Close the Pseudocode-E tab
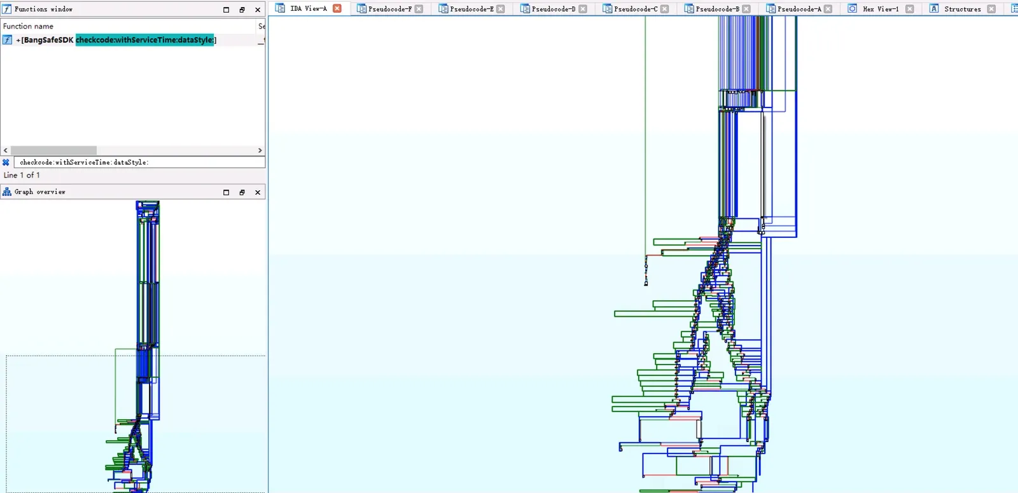This screenshot has width=1018, height=493. coord(501,9)
